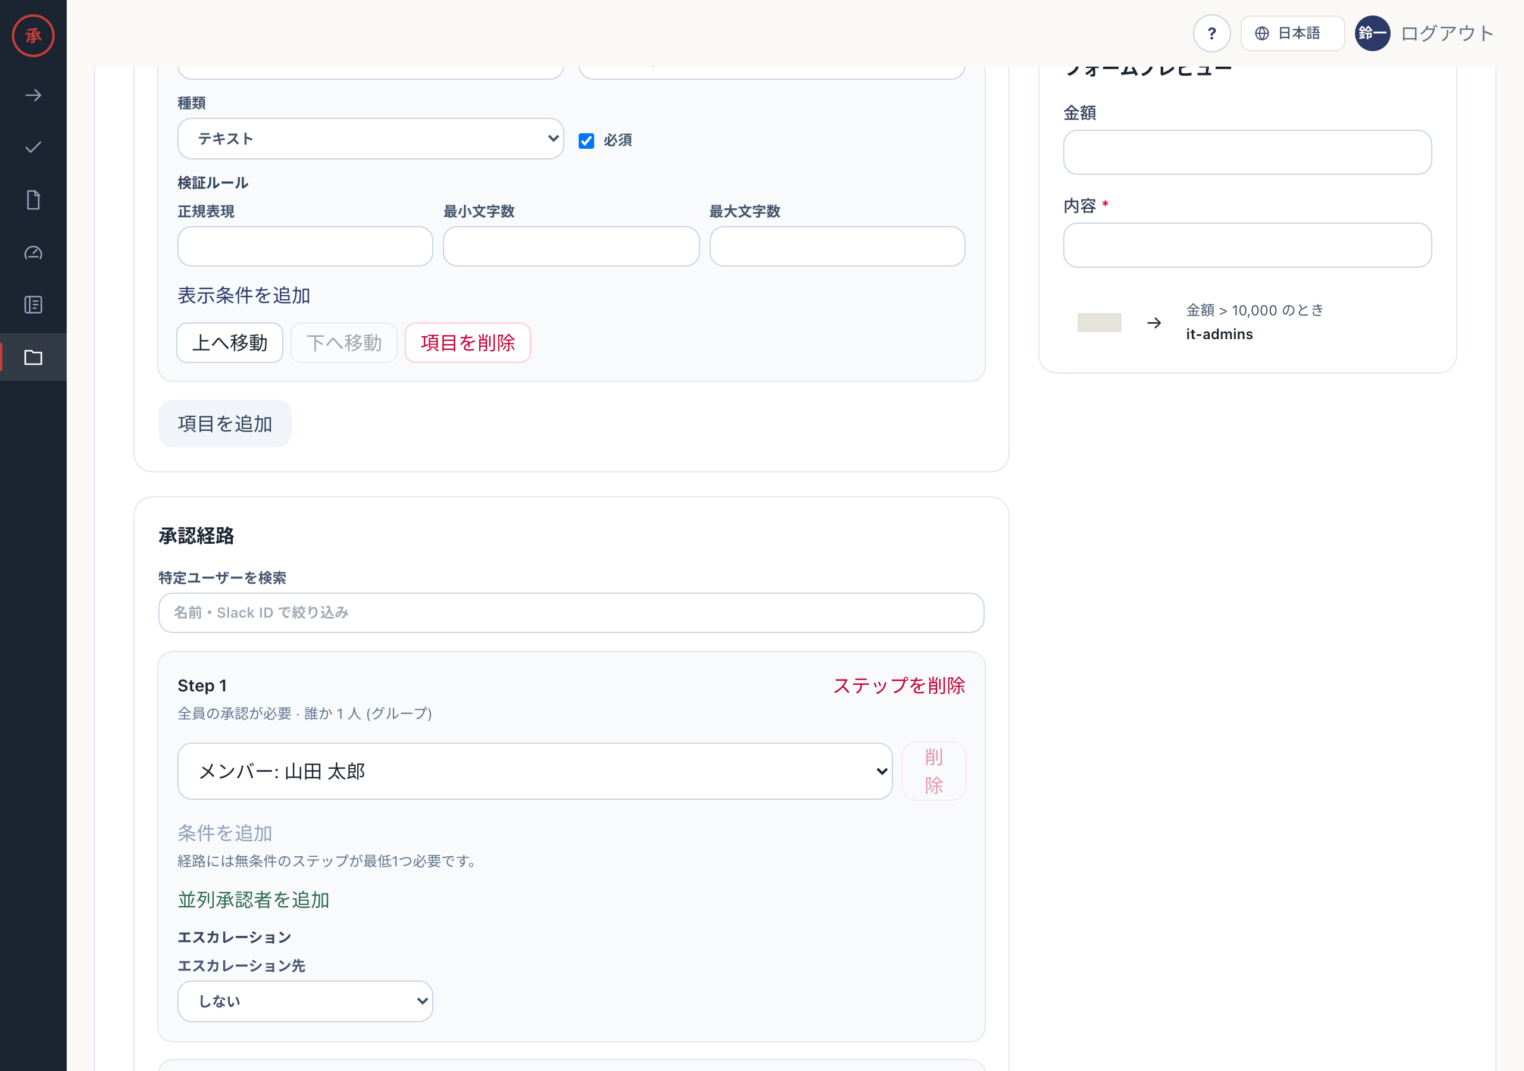Toggle the 必須 checkbox
The image size is (1524, 1071).
click(x=586, y=140)
